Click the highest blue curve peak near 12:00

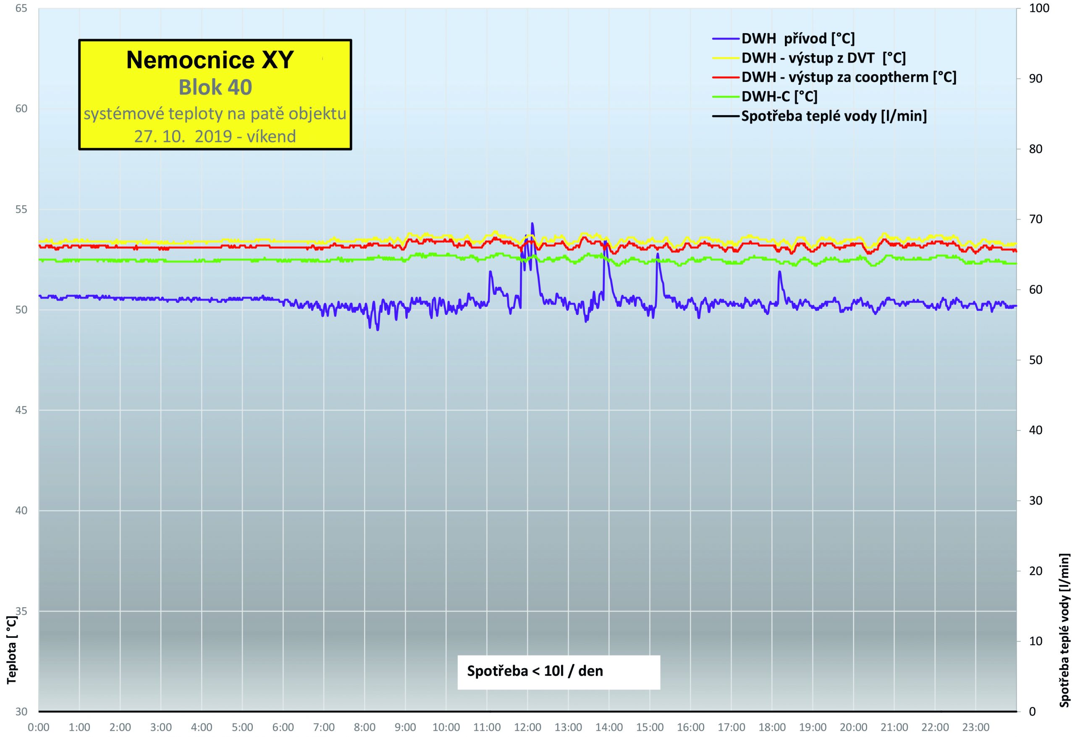[532, 224]
